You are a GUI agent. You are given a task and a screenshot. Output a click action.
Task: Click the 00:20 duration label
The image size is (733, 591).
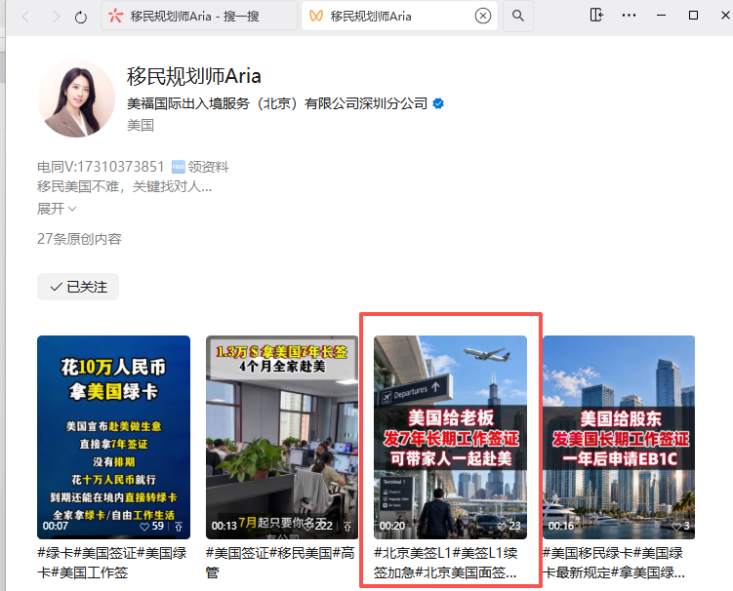[x=391, y=526]
